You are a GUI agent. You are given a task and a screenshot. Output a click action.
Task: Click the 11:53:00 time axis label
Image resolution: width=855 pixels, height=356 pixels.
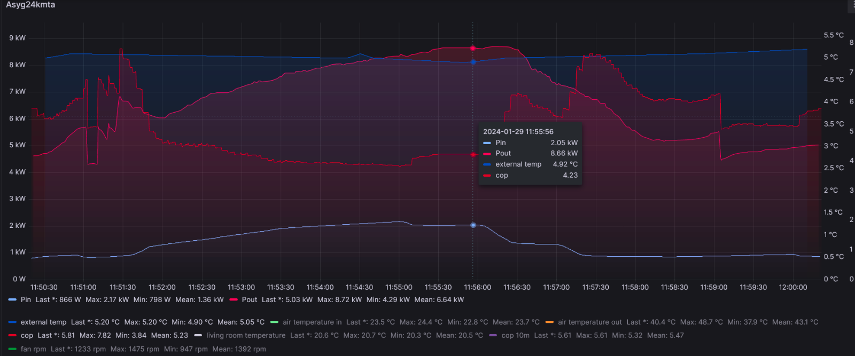click(241, 288)
